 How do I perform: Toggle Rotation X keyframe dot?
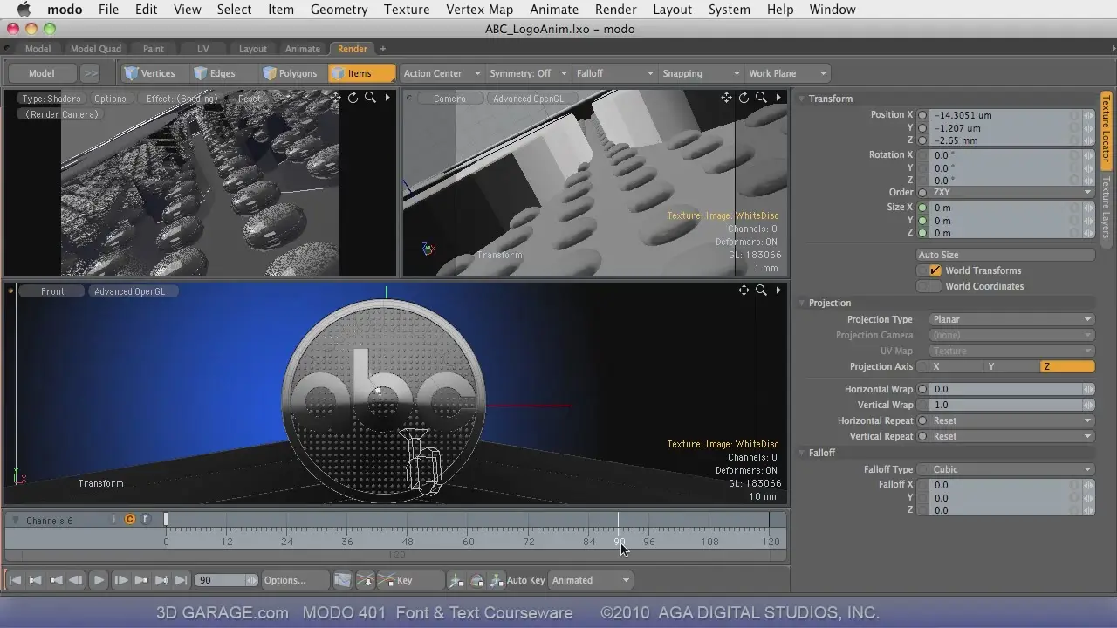922,155
